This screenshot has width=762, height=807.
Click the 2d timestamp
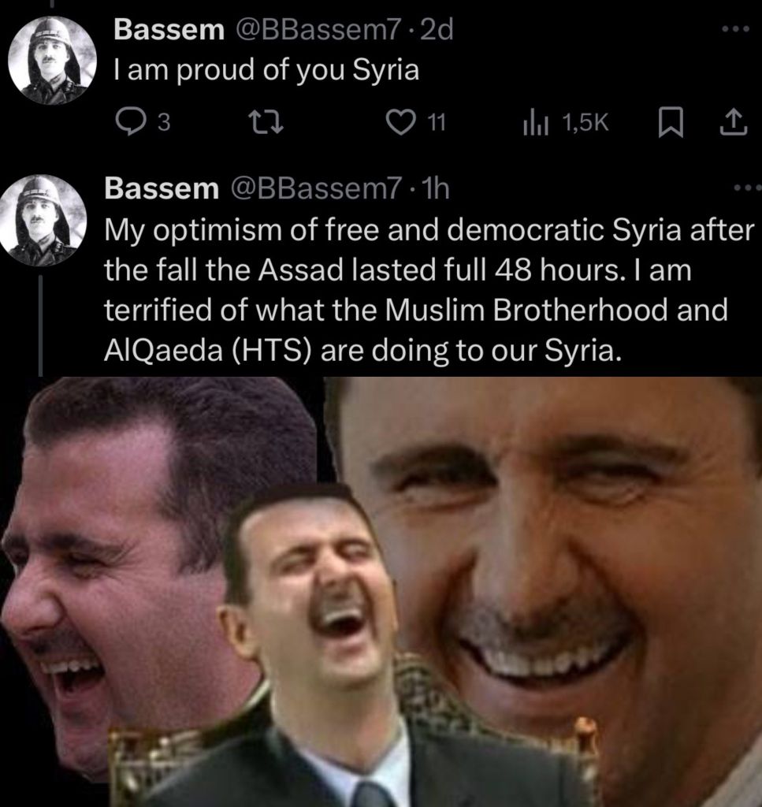(x=437, y=30)
